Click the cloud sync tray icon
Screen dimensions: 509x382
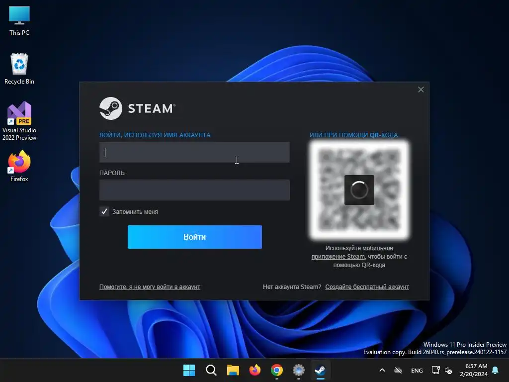point(398,370)
